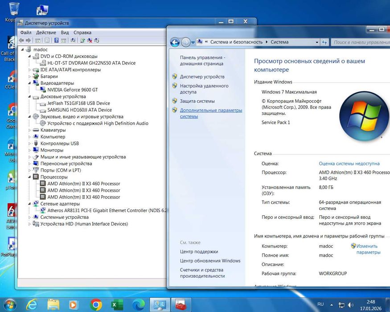Open the Защита системы link

(x=197, y=101)
